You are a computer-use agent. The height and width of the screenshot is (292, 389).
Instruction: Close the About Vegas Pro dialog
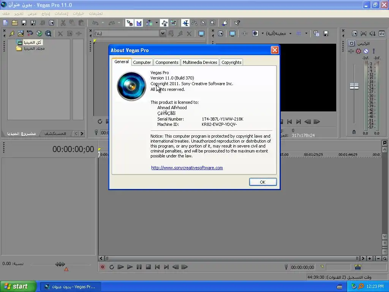(x=274, y=50)
